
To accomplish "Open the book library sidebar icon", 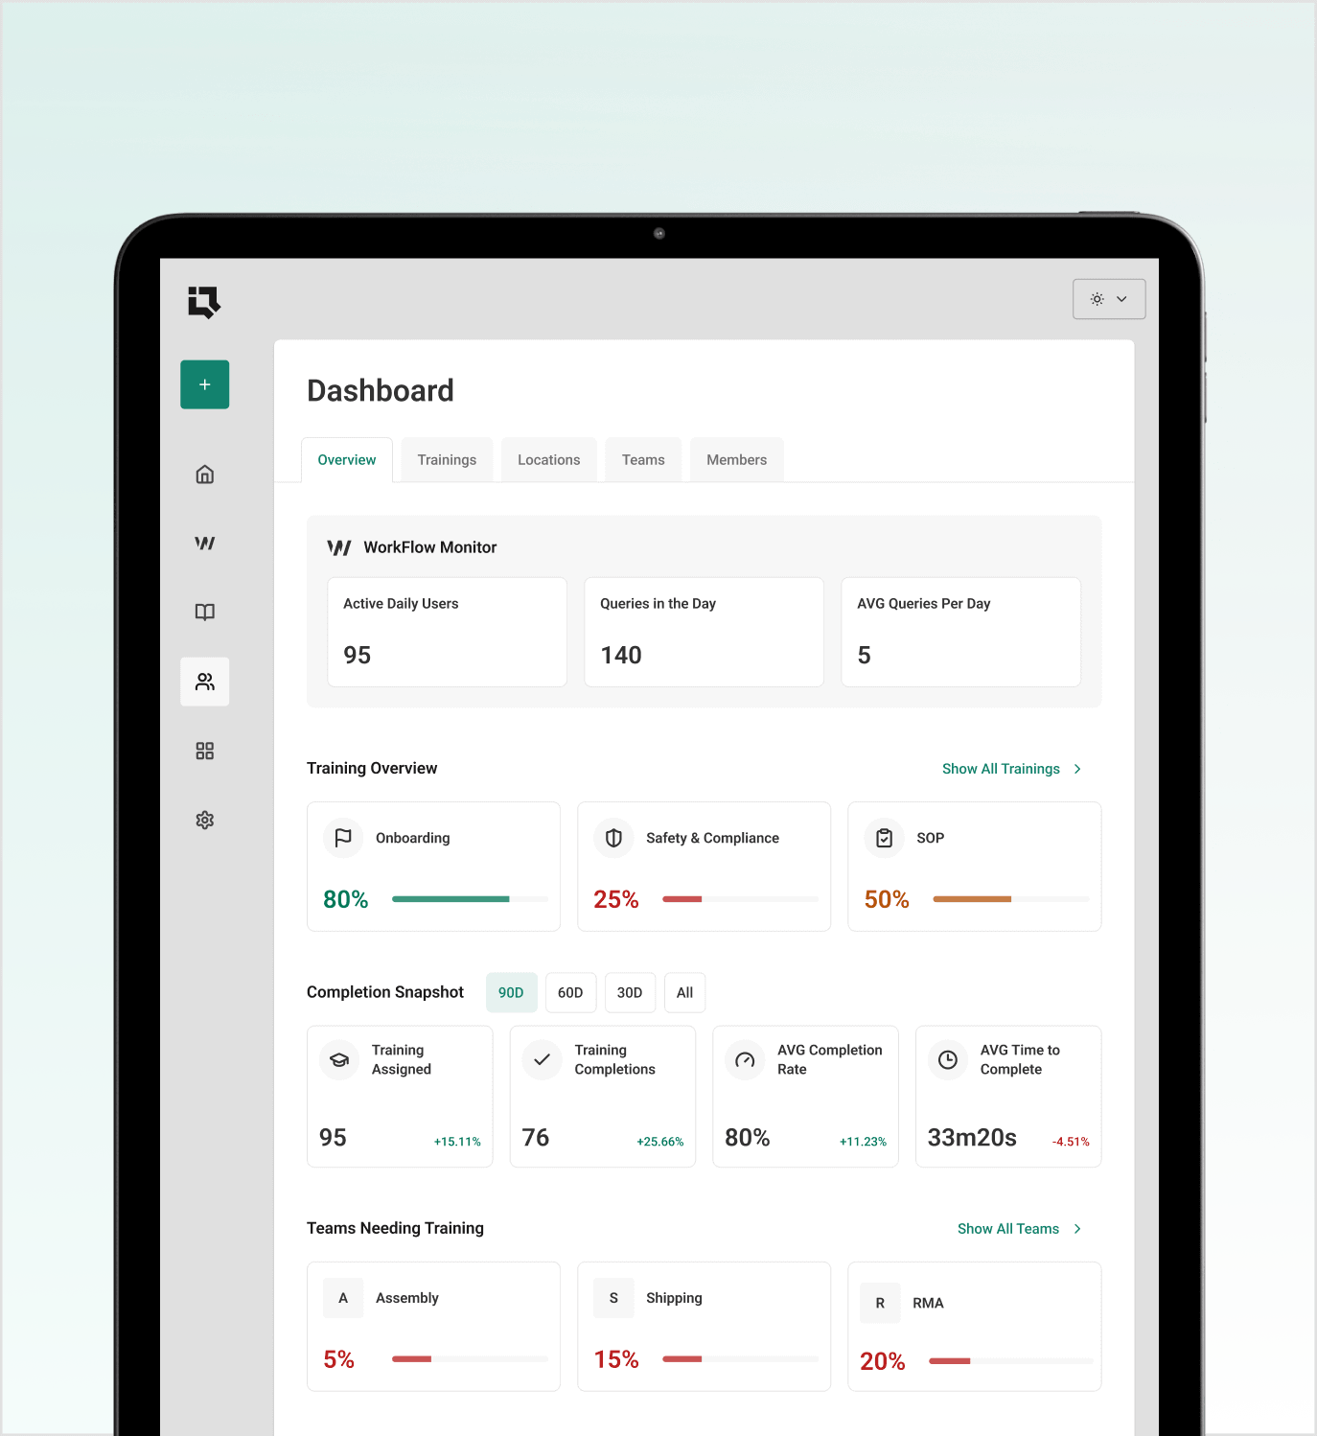I will (x=204, y=613).
